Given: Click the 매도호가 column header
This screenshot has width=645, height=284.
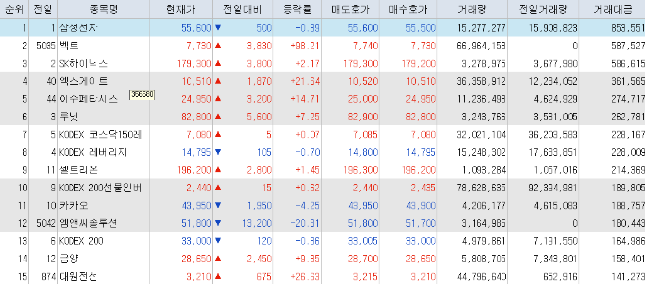Looking at the screenshot, I should (350, 9).
